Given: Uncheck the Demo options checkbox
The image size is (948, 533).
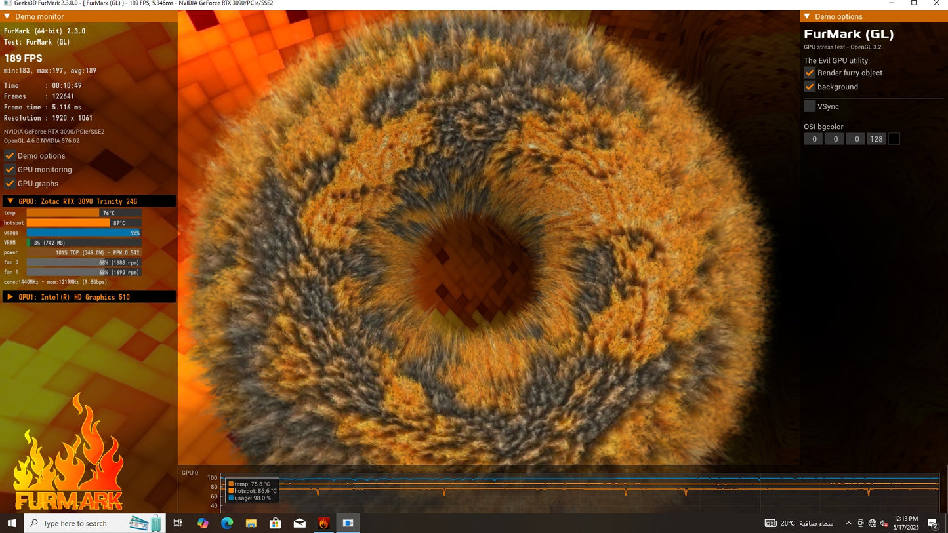Looking at the screenshot, I should (10, 155).
